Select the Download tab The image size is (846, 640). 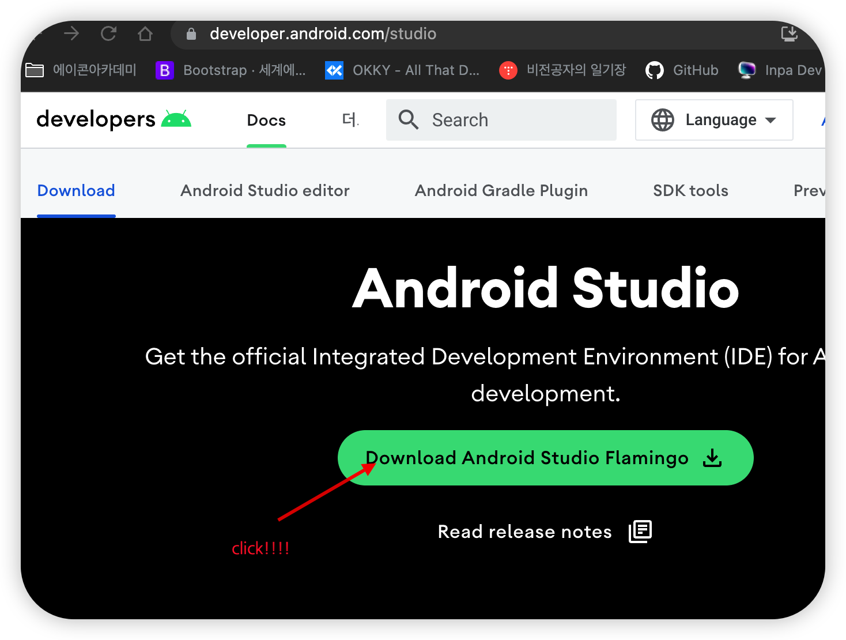(76, 190)
